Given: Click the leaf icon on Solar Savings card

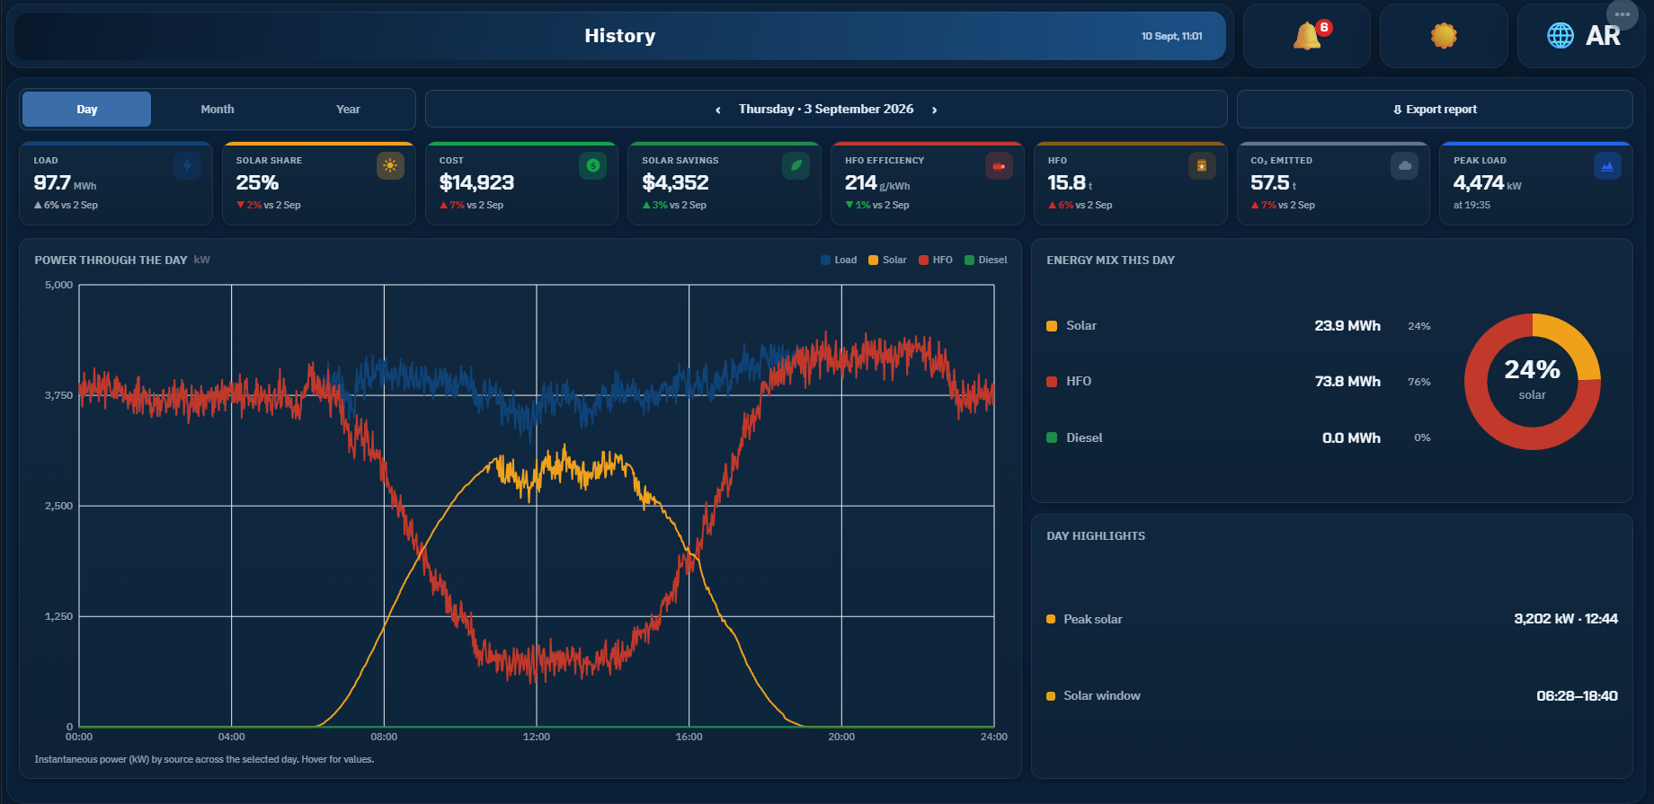Looking at the screenshot, I should 796,165.
